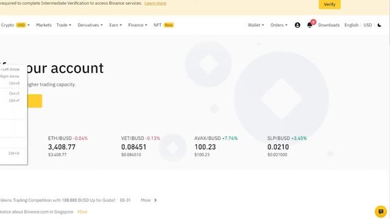The width and height of the screenshot is (390, 219).
Task: Open the Downloads page
Action: tap(329, 25)
